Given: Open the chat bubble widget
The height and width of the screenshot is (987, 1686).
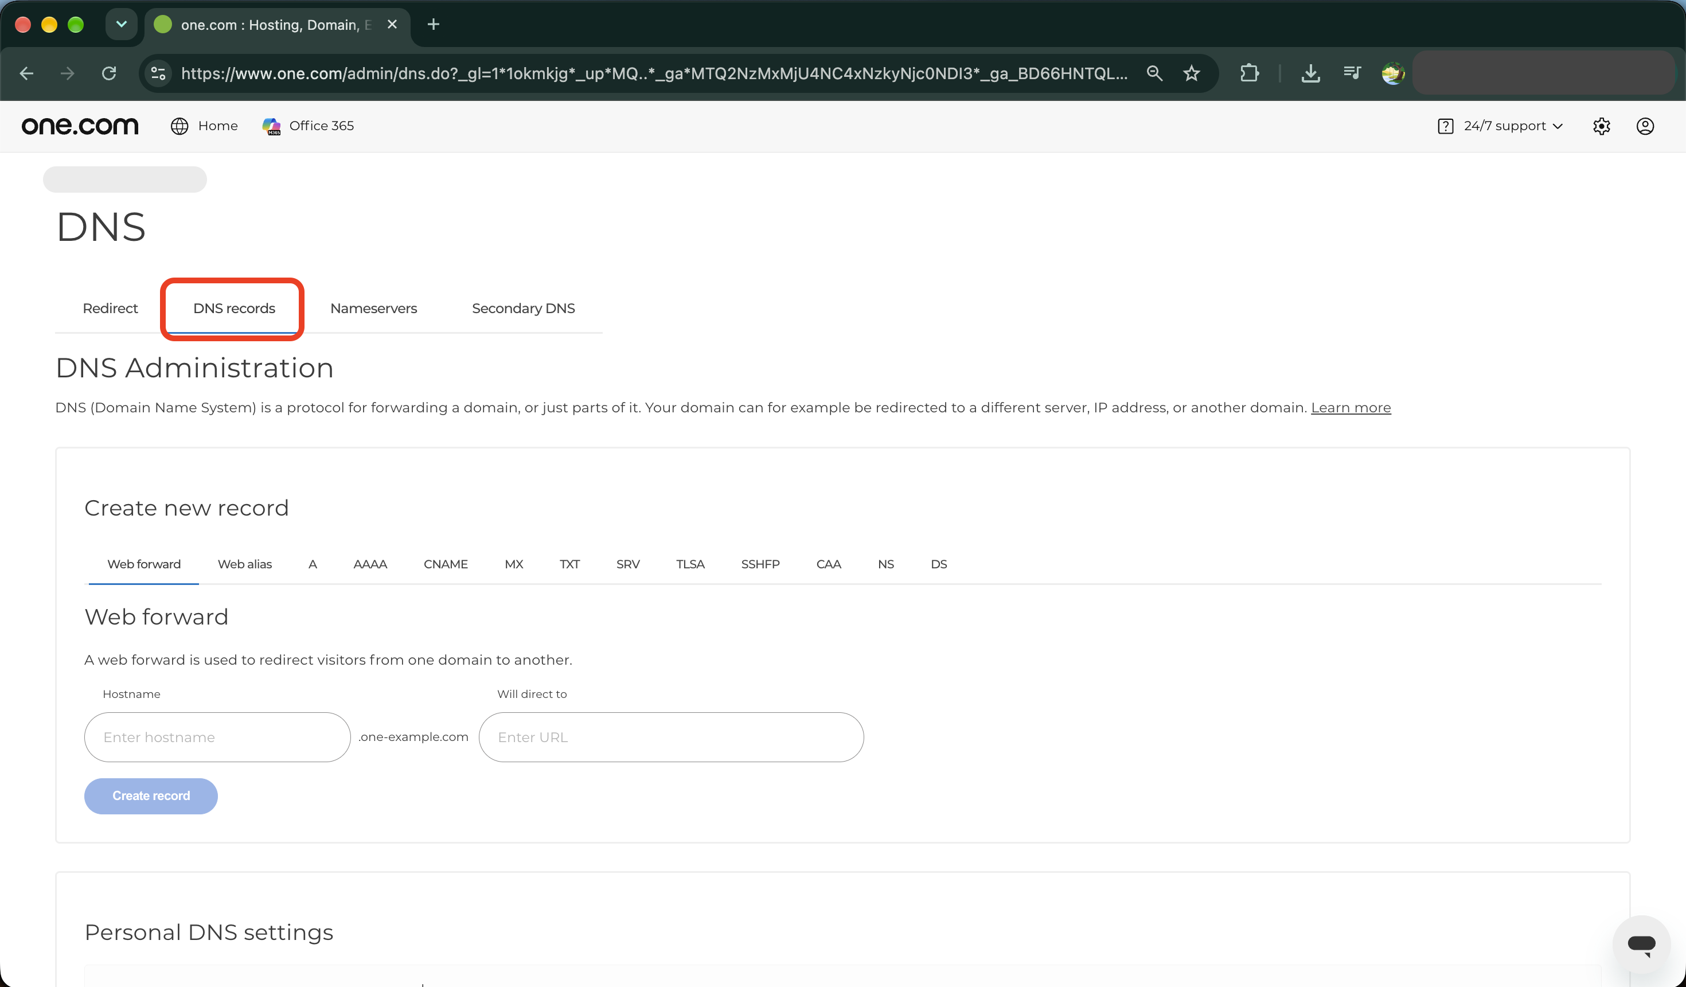Looking at the screenshot, I should [x=1641, y=944].
